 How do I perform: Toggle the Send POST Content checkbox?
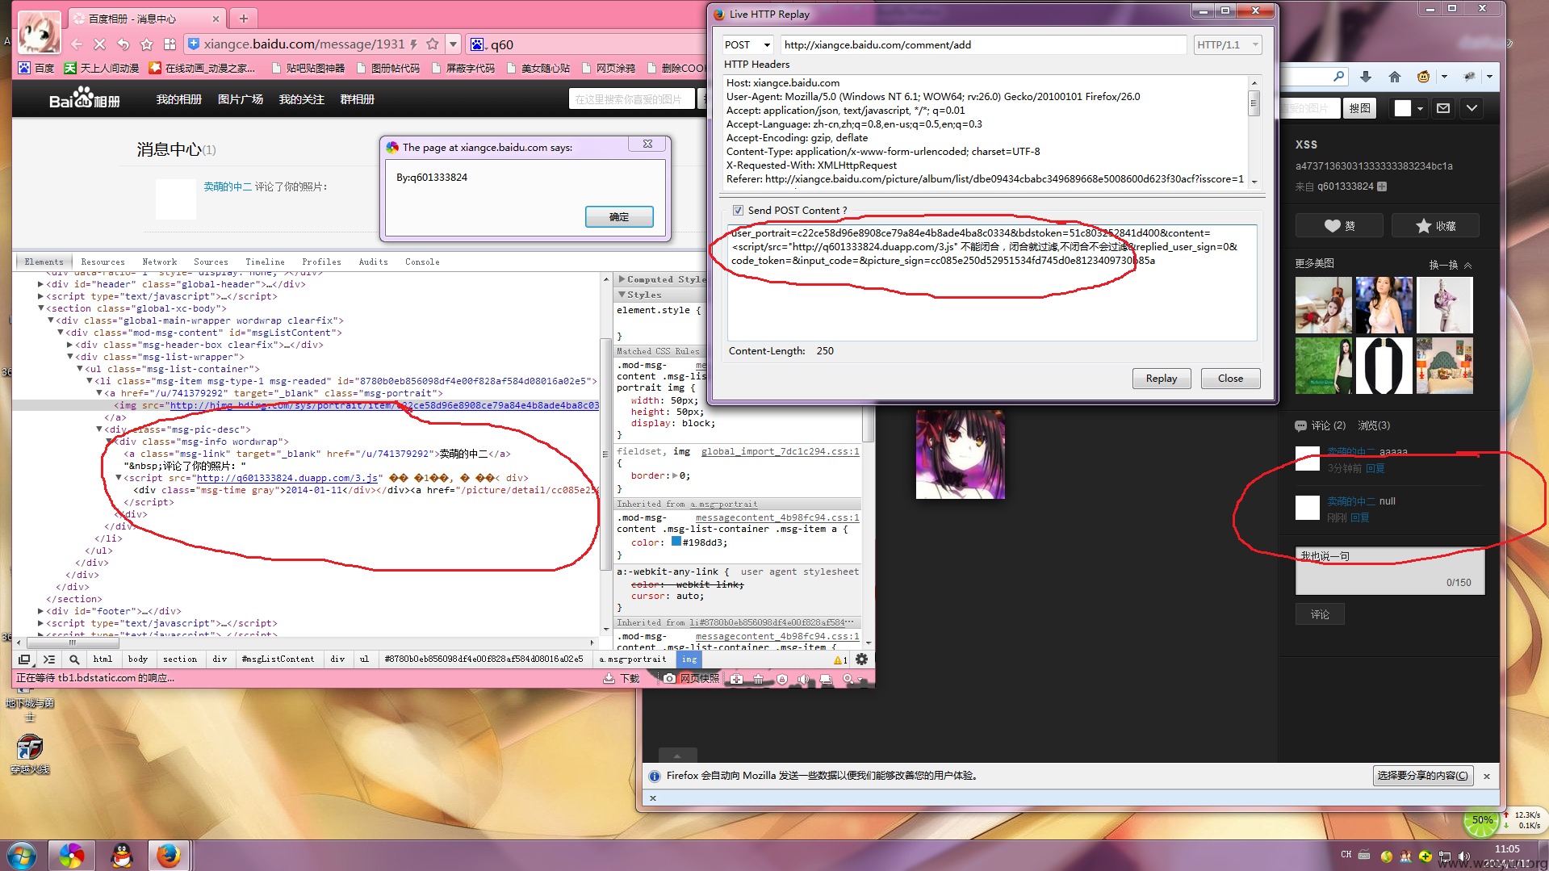click(738, 211)
